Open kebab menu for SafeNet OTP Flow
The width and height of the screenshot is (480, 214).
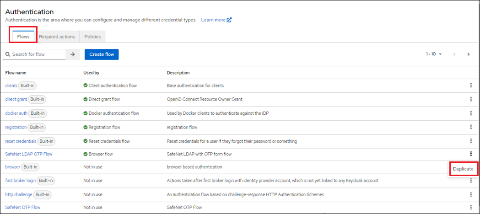pos(471,207)
